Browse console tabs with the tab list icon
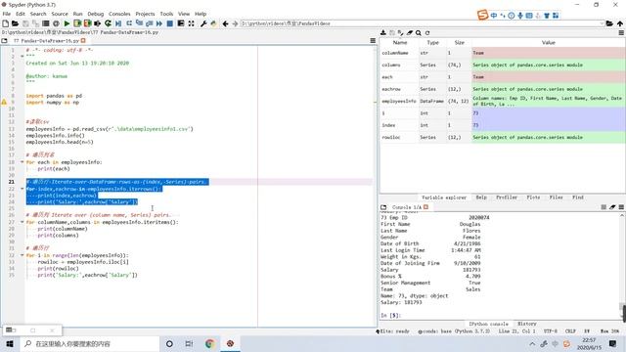 pos(383,207)
